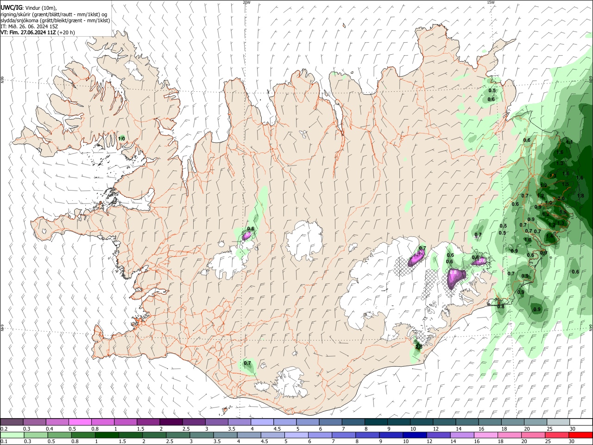Click the white 0.8 value inside the purple snow patch
593x445 pixels.
(454, 273)
